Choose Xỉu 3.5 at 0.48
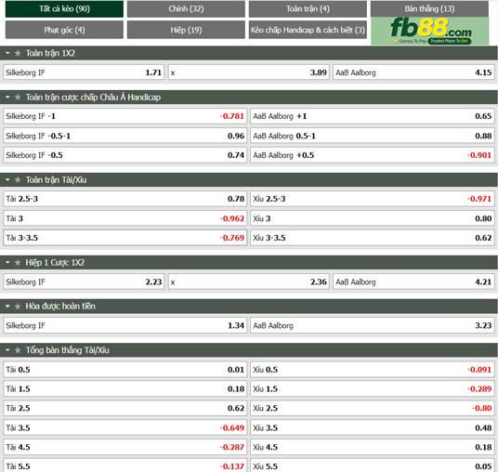The width and height of the screenshot is (498, 472). 373,427
